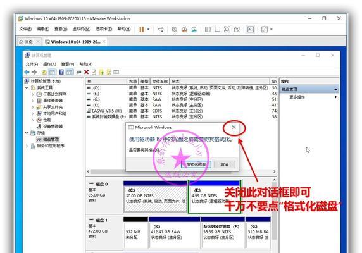Collapse the 系统工具 tree node

pos(27,88)
